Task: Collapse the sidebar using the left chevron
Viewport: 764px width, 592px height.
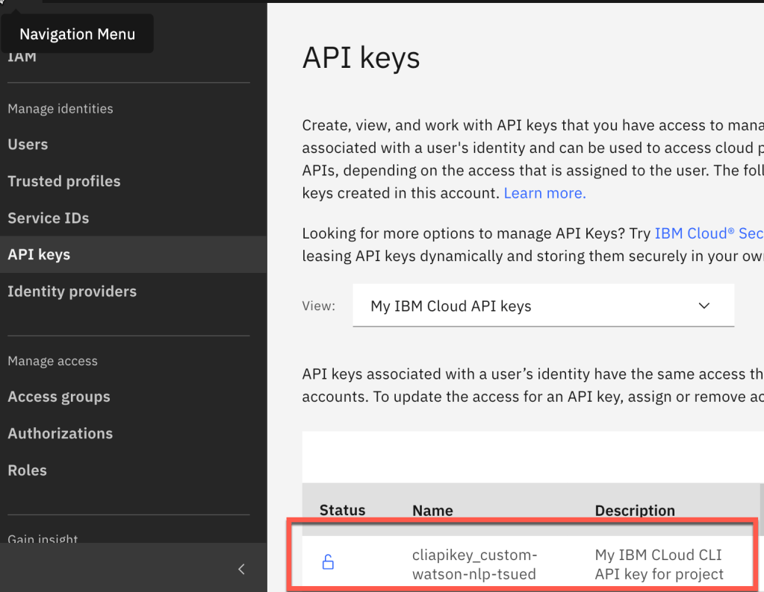Action: click(241, 570)
